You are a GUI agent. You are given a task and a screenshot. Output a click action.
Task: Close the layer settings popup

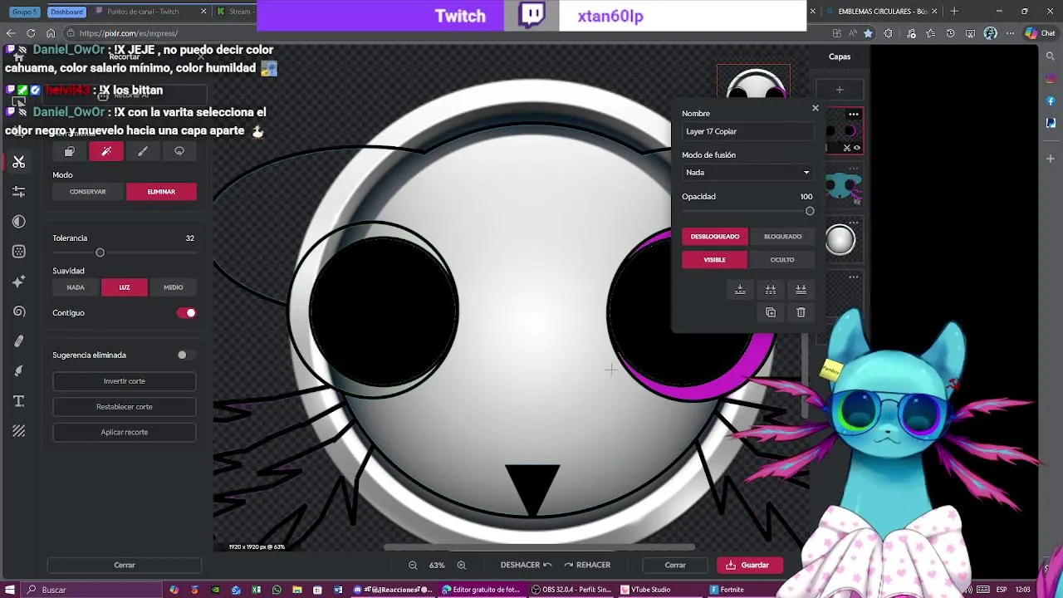click(815, 108)
